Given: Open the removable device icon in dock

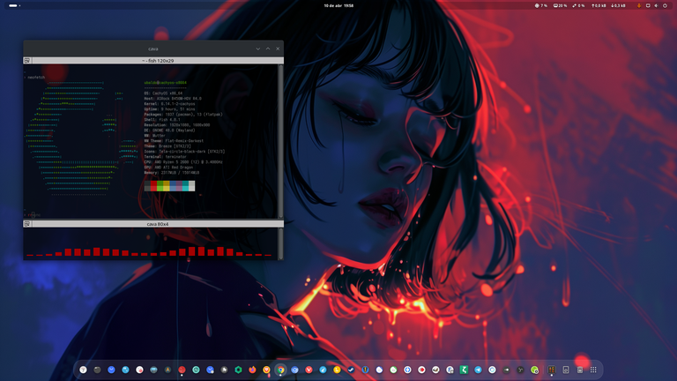Looking at the screenshot, I should [x=566, y=370].
